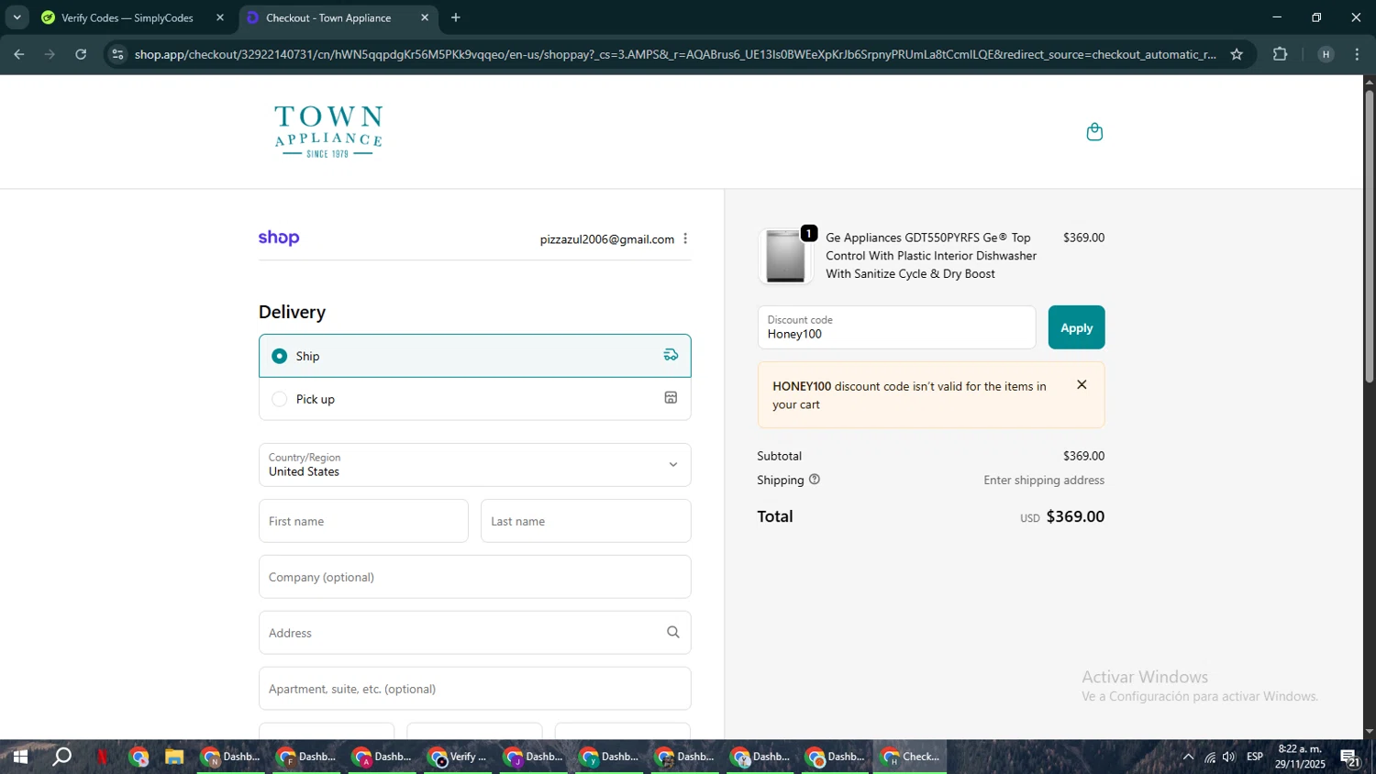1376x774 pixels.
Task: Go back to the previous page
Action: (x=19, y=54)
